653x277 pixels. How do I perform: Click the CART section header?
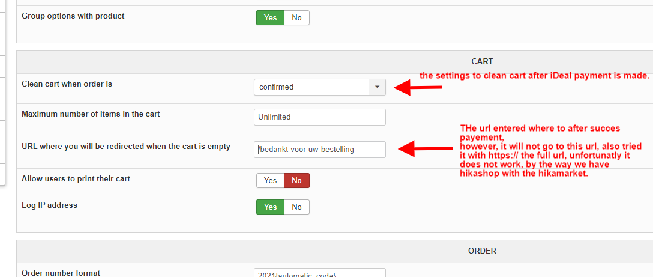tap(482, 61)
